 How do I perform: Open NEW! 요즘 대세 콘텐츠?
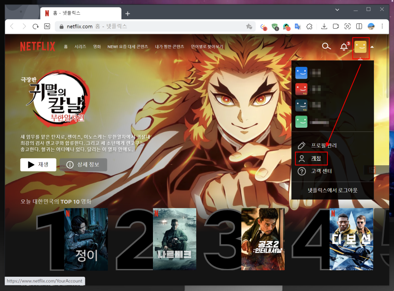coord(128,47)
